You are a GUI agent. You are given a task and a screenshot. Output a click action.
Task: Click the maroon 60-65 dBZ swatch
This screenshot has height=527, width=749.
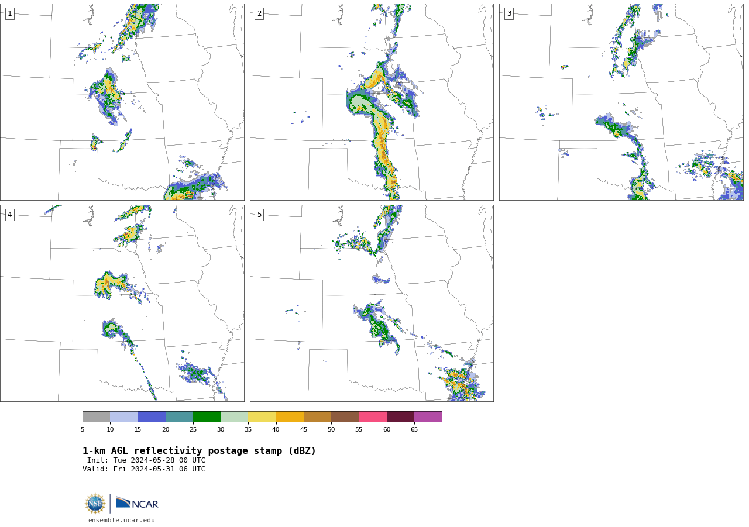(x=400, y=416)
